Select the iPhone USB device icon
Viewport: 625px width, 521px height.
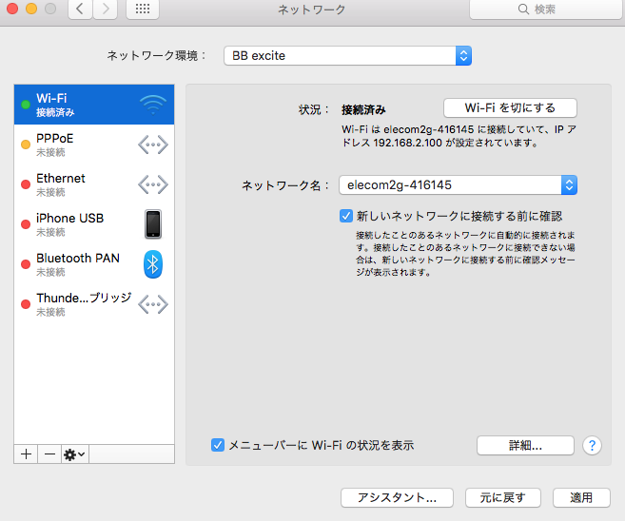coord(152,224)
